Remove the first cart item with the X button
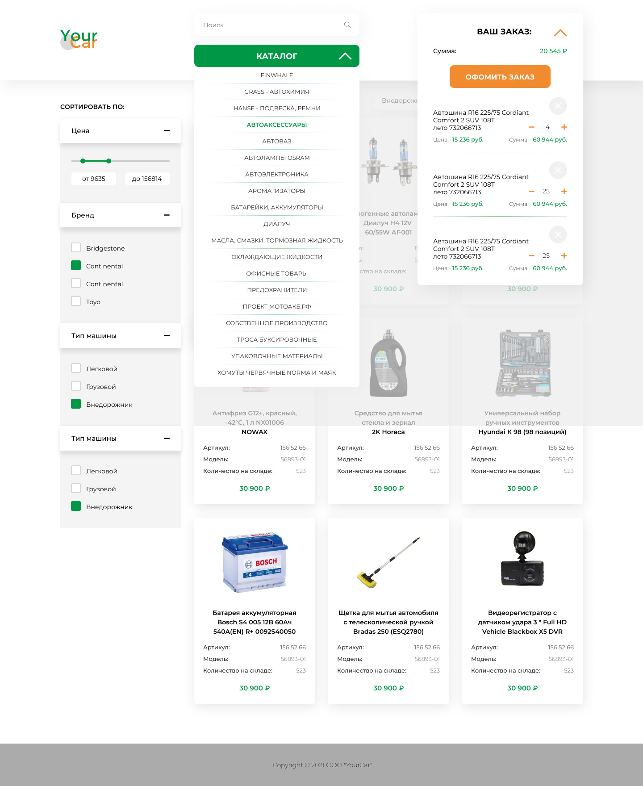643x786 pixels. pyautogui.click(x=558, y=106)
